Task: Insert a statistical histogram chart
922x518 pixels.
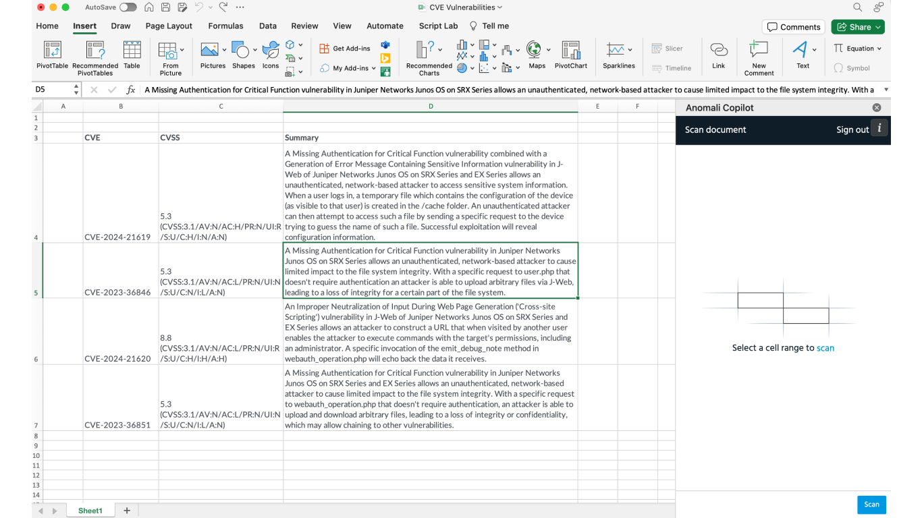Action: 484,57
